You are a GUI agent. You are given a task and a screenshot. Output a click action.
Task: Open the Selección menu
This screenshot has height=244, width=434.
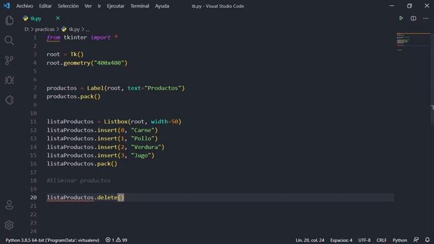(68, 6)
